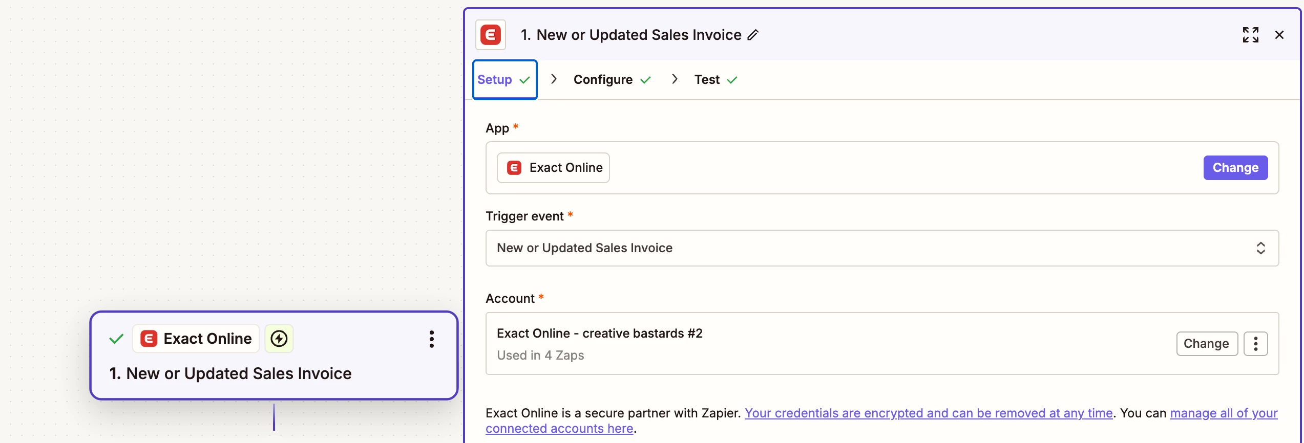Open manage all connected accounts link

click(x=1224, y=413)
